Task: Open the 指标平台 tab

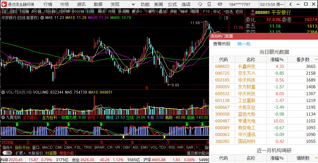Action: pos(22,148)
